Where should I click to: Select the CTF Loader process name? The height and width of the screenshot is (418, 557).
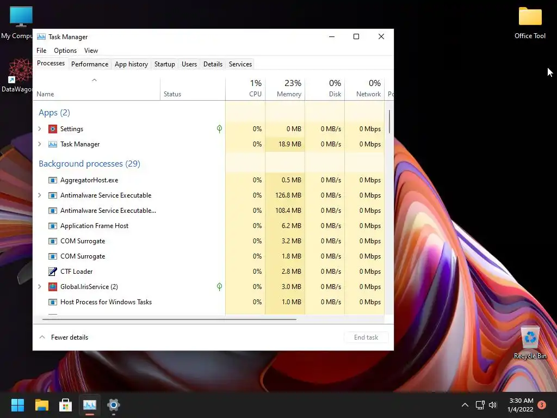point(76,272)
